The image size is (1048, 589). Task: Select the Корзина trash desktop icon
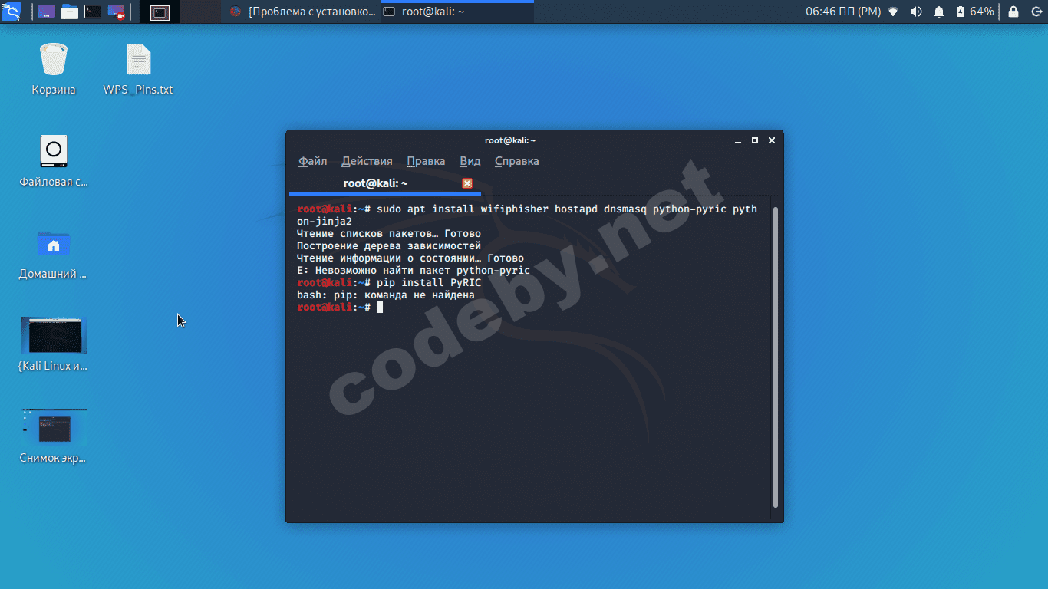pos(54,69)
